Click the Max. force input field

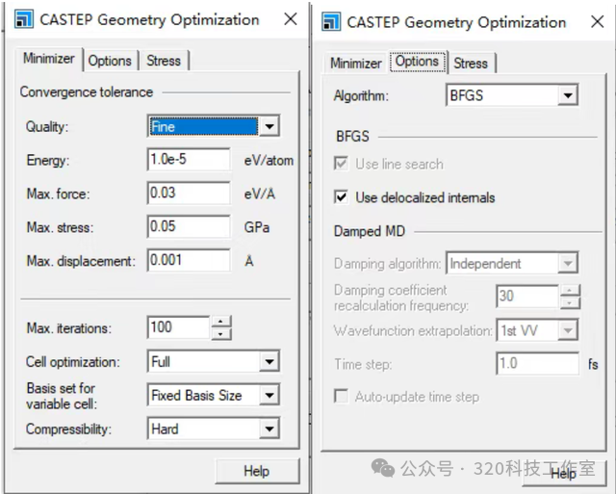pyautogui.click(x=189, y=193)
